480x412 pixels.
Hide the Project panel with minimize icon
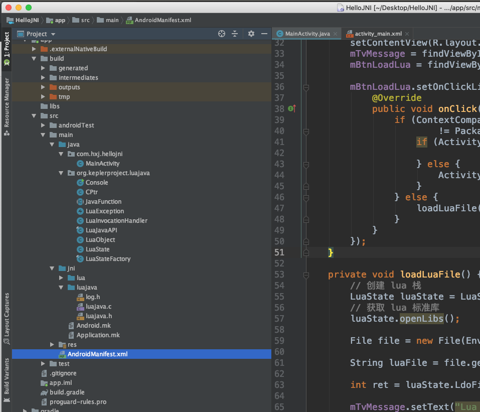264,34
